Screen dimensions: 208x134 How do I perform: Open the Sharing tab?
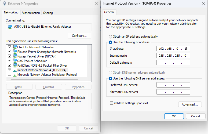click(x=48, y=13)
